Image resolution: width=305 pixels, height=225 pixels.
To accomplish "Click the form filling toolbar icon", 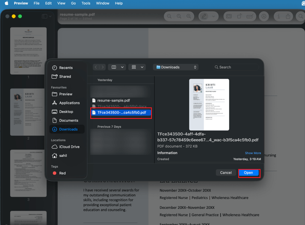I will tap(250, 16).
